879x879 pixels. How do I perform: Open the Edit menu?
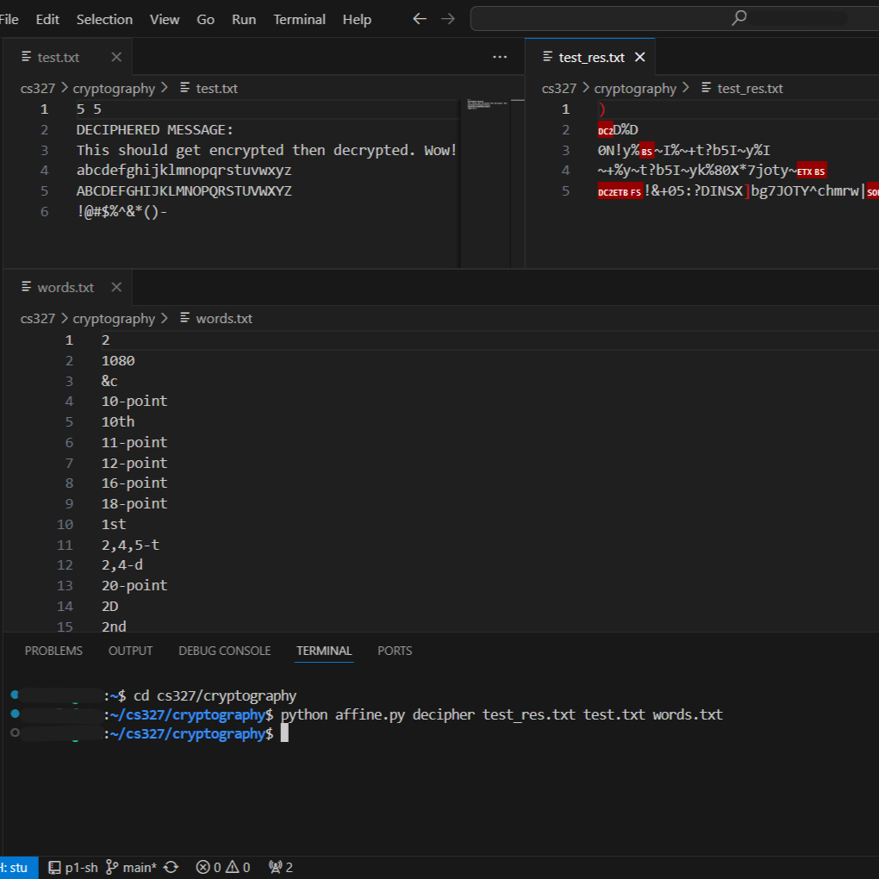(47, 20)
